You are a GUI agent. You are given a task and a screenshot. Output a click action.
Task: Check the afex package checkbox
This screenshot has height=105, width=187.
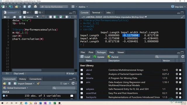82,74
